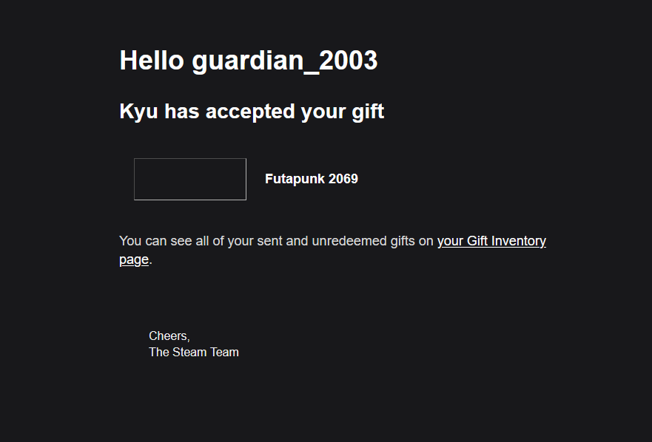This screenshot has width=652, height=442.
Task: Click "The Steam Team" signature line
Action: (x=194, y=353)
